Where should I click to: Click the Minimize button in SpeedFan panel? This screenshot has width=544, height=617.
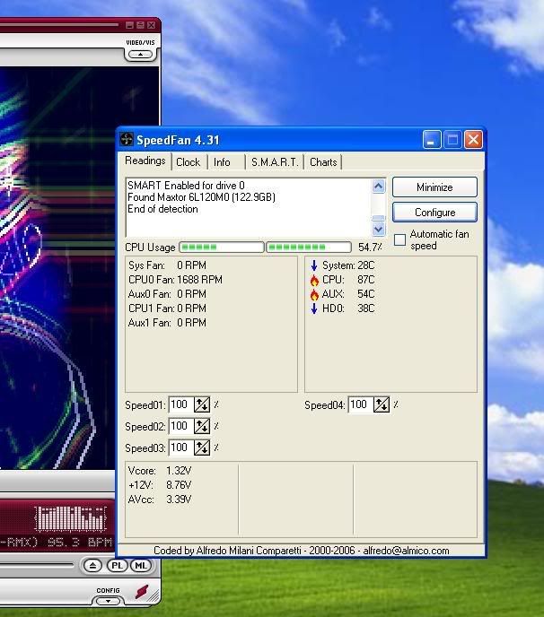click(x=434, y=187)
